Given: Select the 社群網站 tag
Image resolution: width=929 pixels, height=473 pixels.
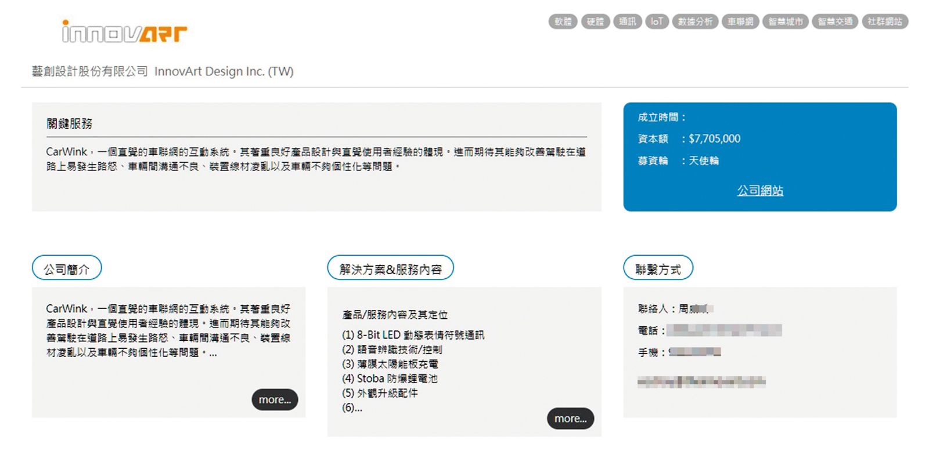Looking at the screenshot, I should tap(885, 21).
